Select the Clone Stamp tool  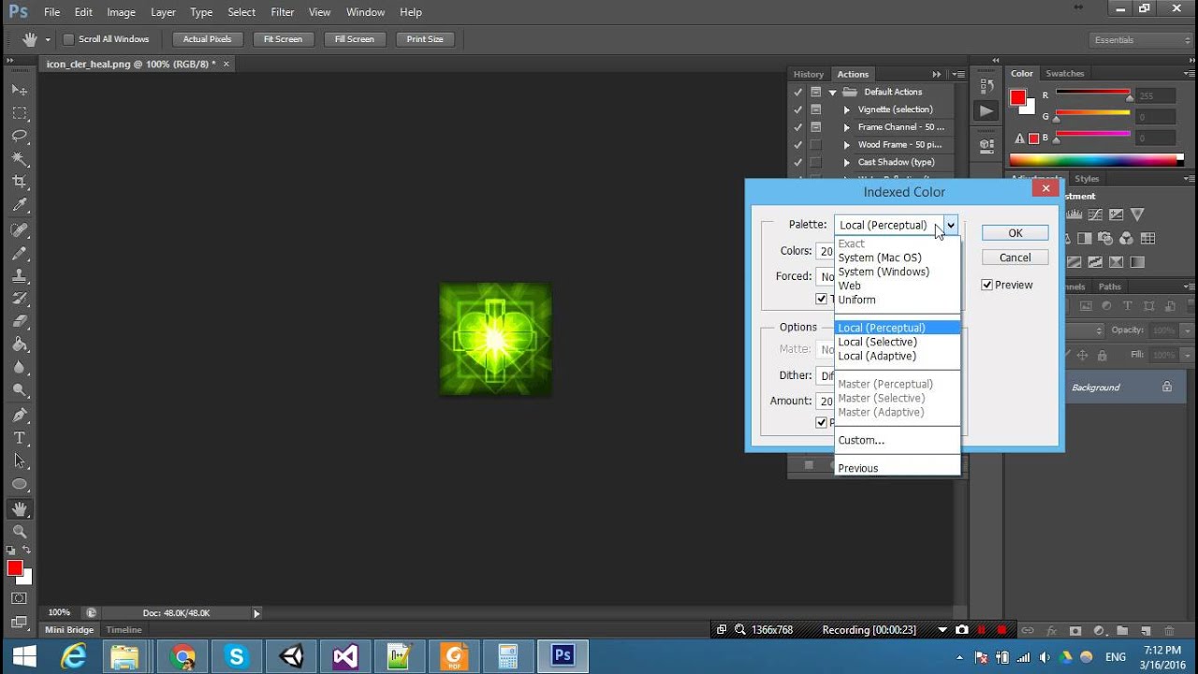pyautogui.click(x=19, y=276)
